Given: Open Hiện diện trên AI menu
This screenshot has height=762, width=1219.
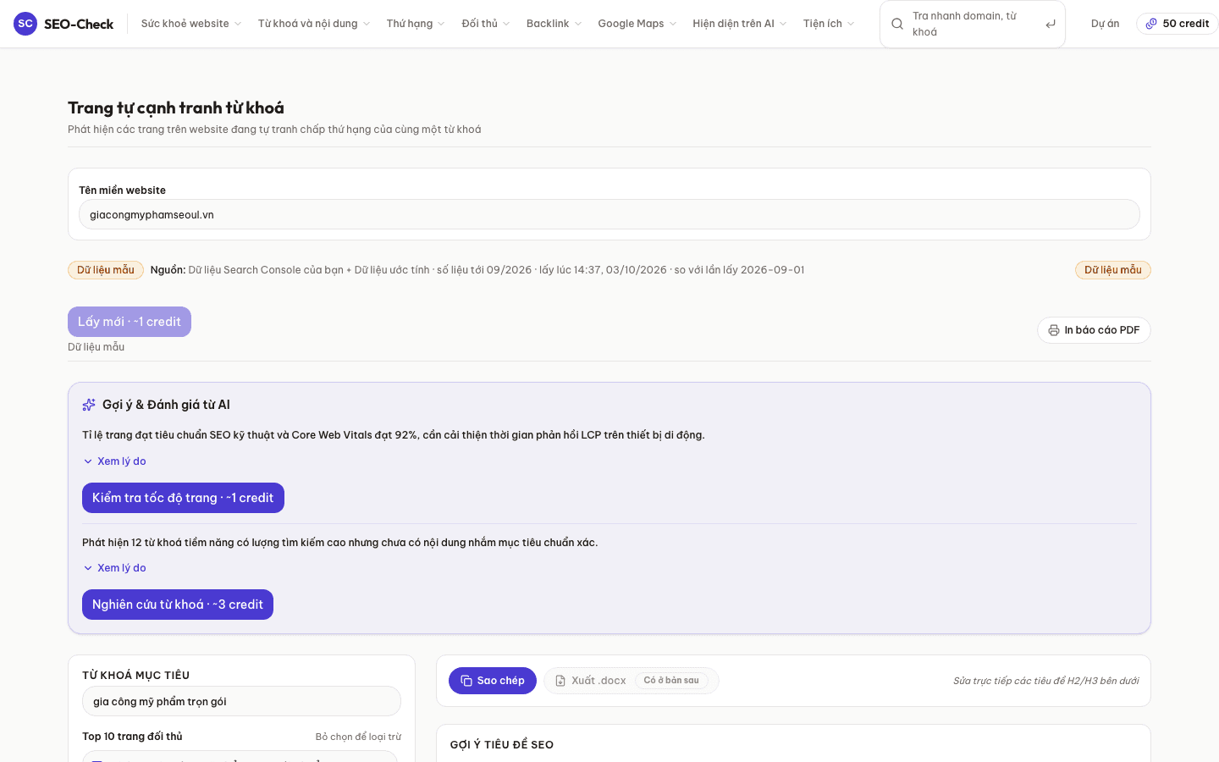Looking at the screenshot, I should tap(740, 24).
